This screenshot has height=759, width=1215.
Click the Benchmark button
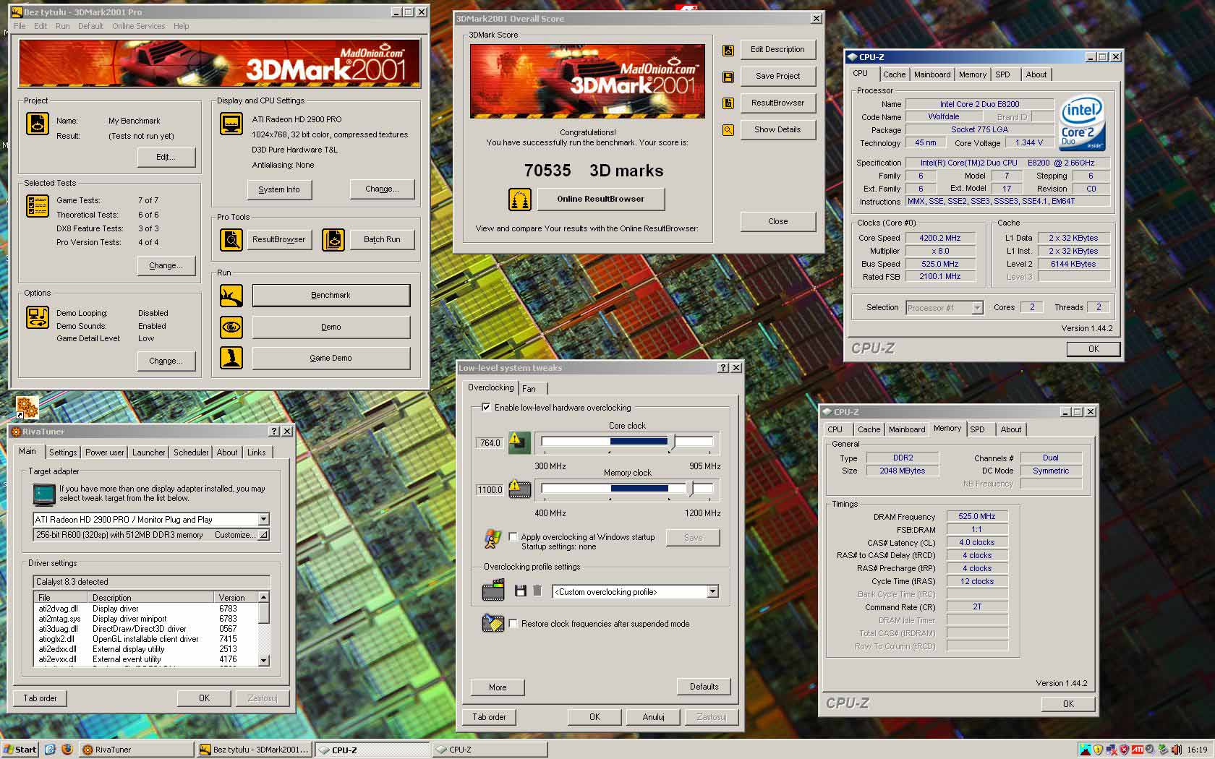tap(331, 295)
